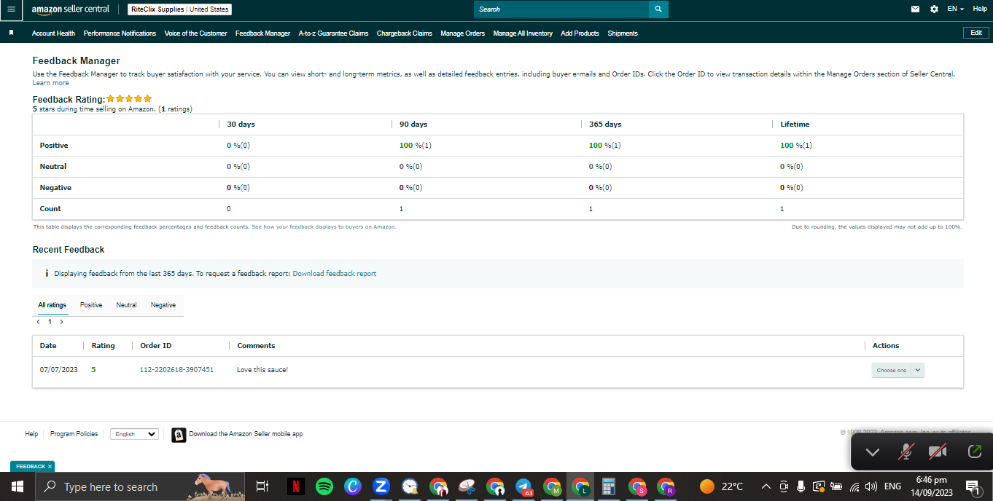
Task: Open the RiteClix Supplies account switcher
Action: coord(180,9)
